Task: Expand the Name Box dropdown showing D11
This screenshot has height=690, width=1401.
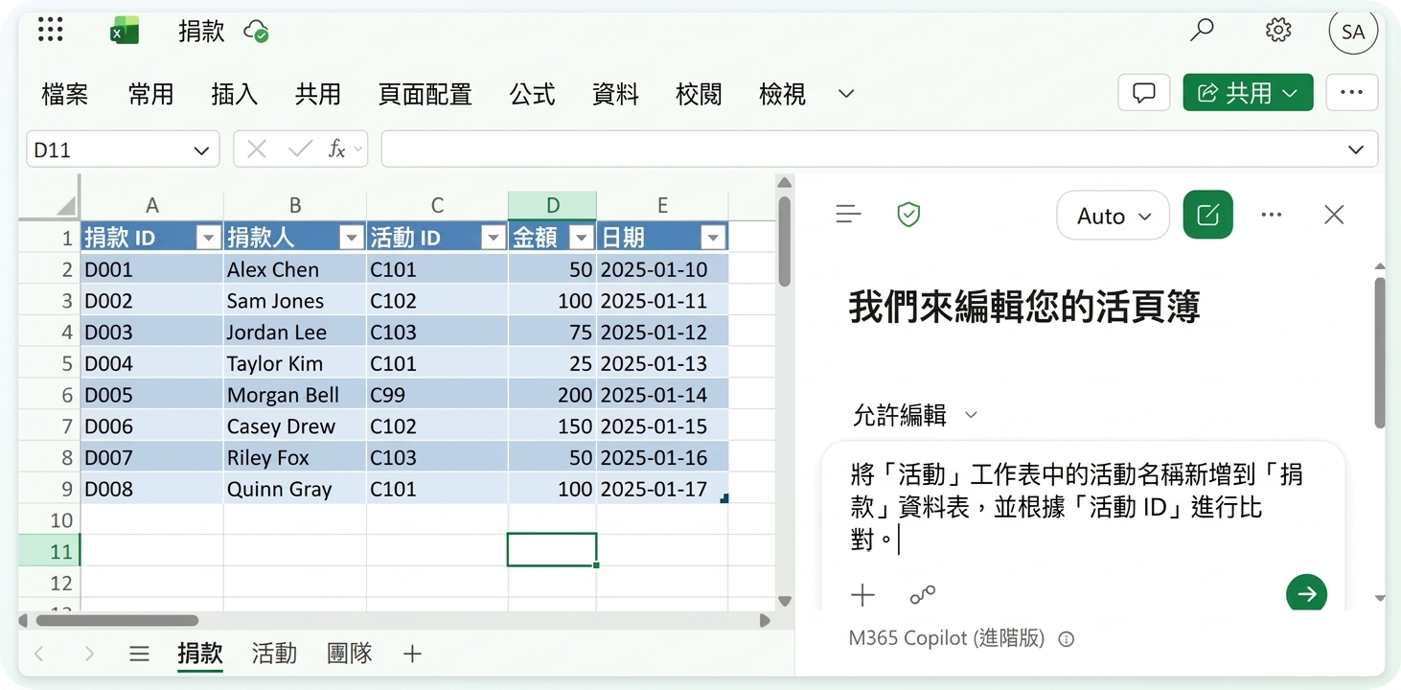Action: tap(201, 150)
